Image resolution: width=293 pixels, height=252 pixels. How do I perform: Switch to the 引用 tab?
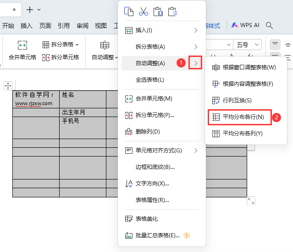(x=64, y=25)
